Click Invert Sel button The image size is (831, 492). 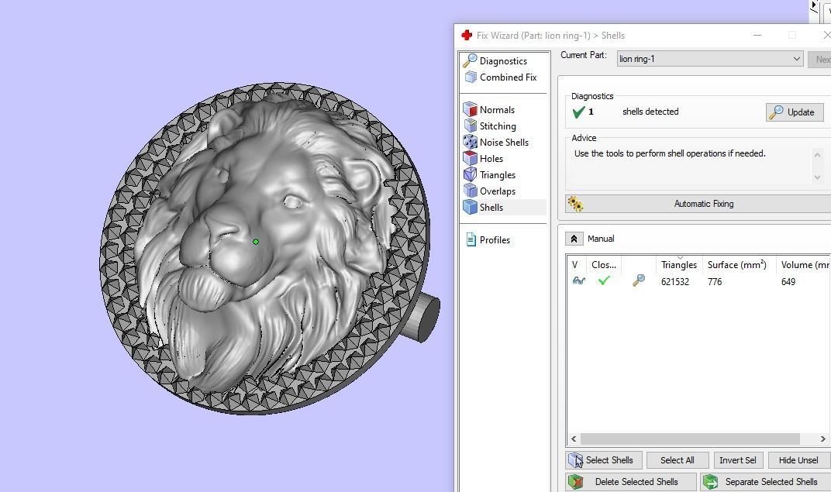738,460
